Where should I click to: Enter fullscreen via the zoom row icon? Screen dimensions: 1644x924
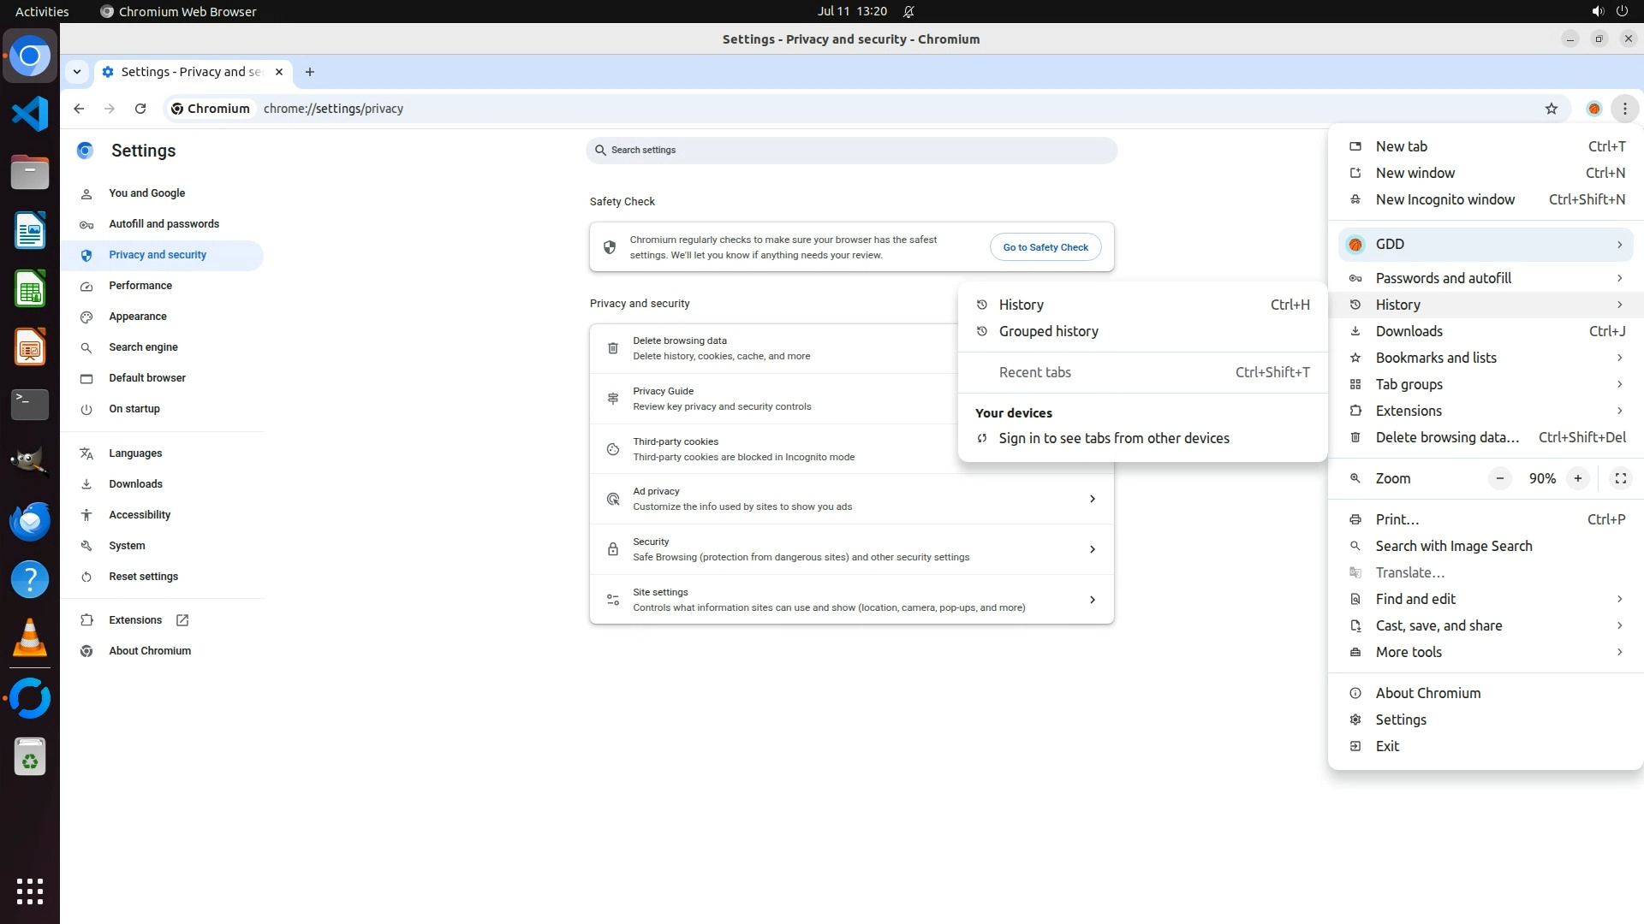click(1620, 478)
